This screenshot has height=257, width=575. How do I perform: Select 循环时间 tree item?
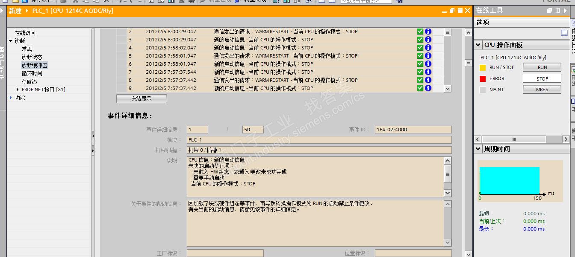click(32, 73)
